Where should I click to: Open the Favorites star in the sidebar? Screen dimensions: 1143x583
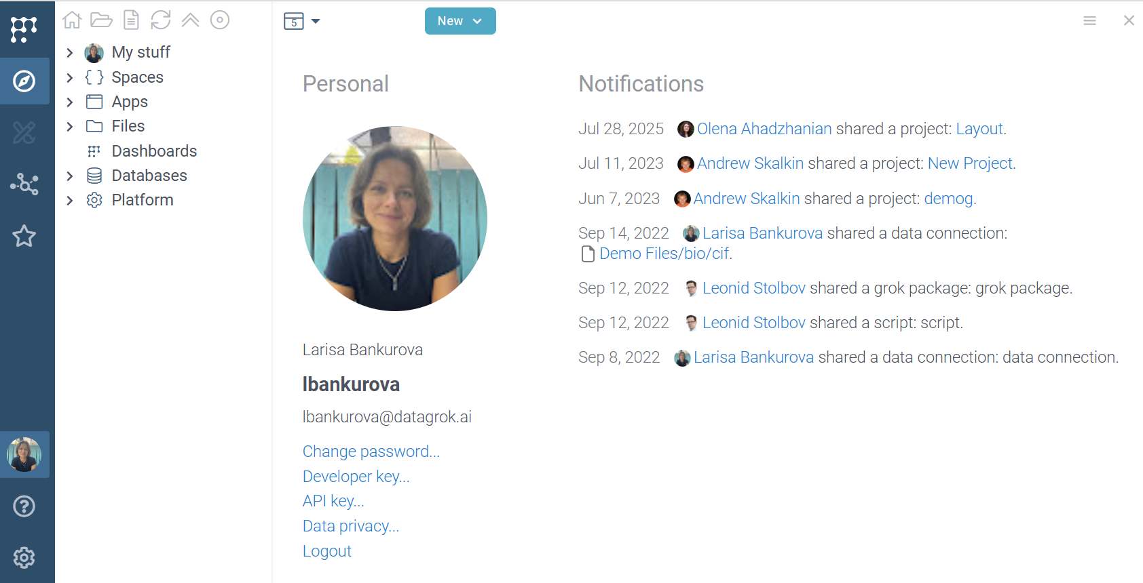click(x=24, y=236)
